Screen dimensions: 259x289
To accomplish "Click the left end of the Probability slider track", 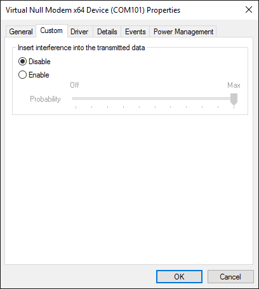I will tap(74, 98).
